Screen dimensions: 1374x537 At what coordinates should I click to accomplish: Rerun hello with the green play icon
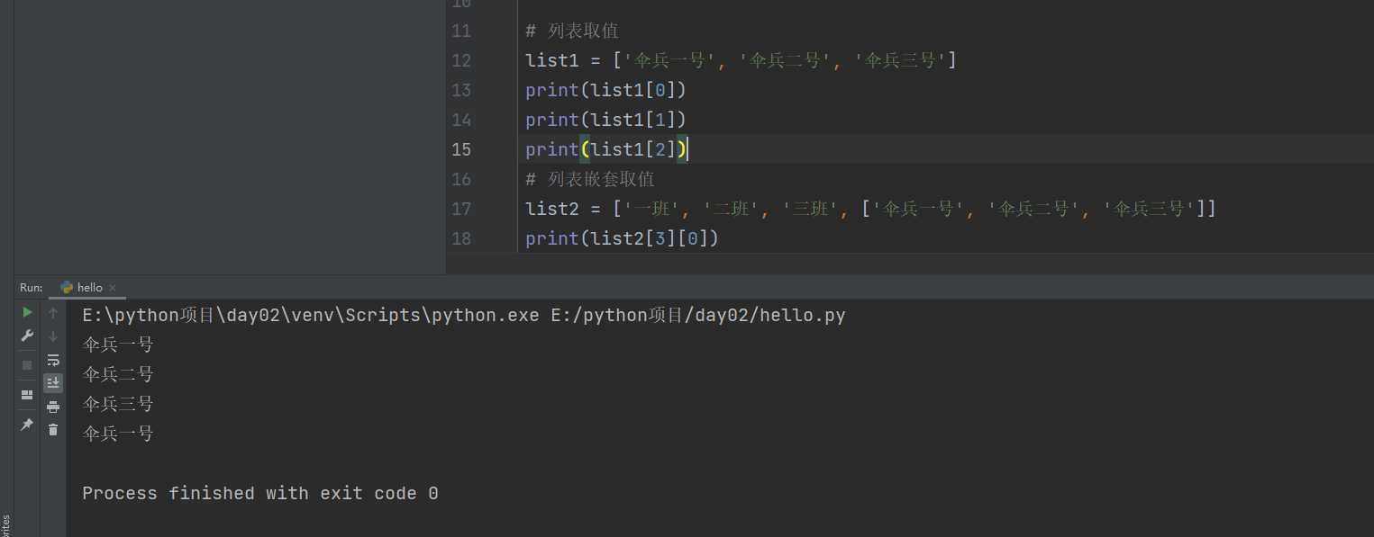[x=27, y=312]
